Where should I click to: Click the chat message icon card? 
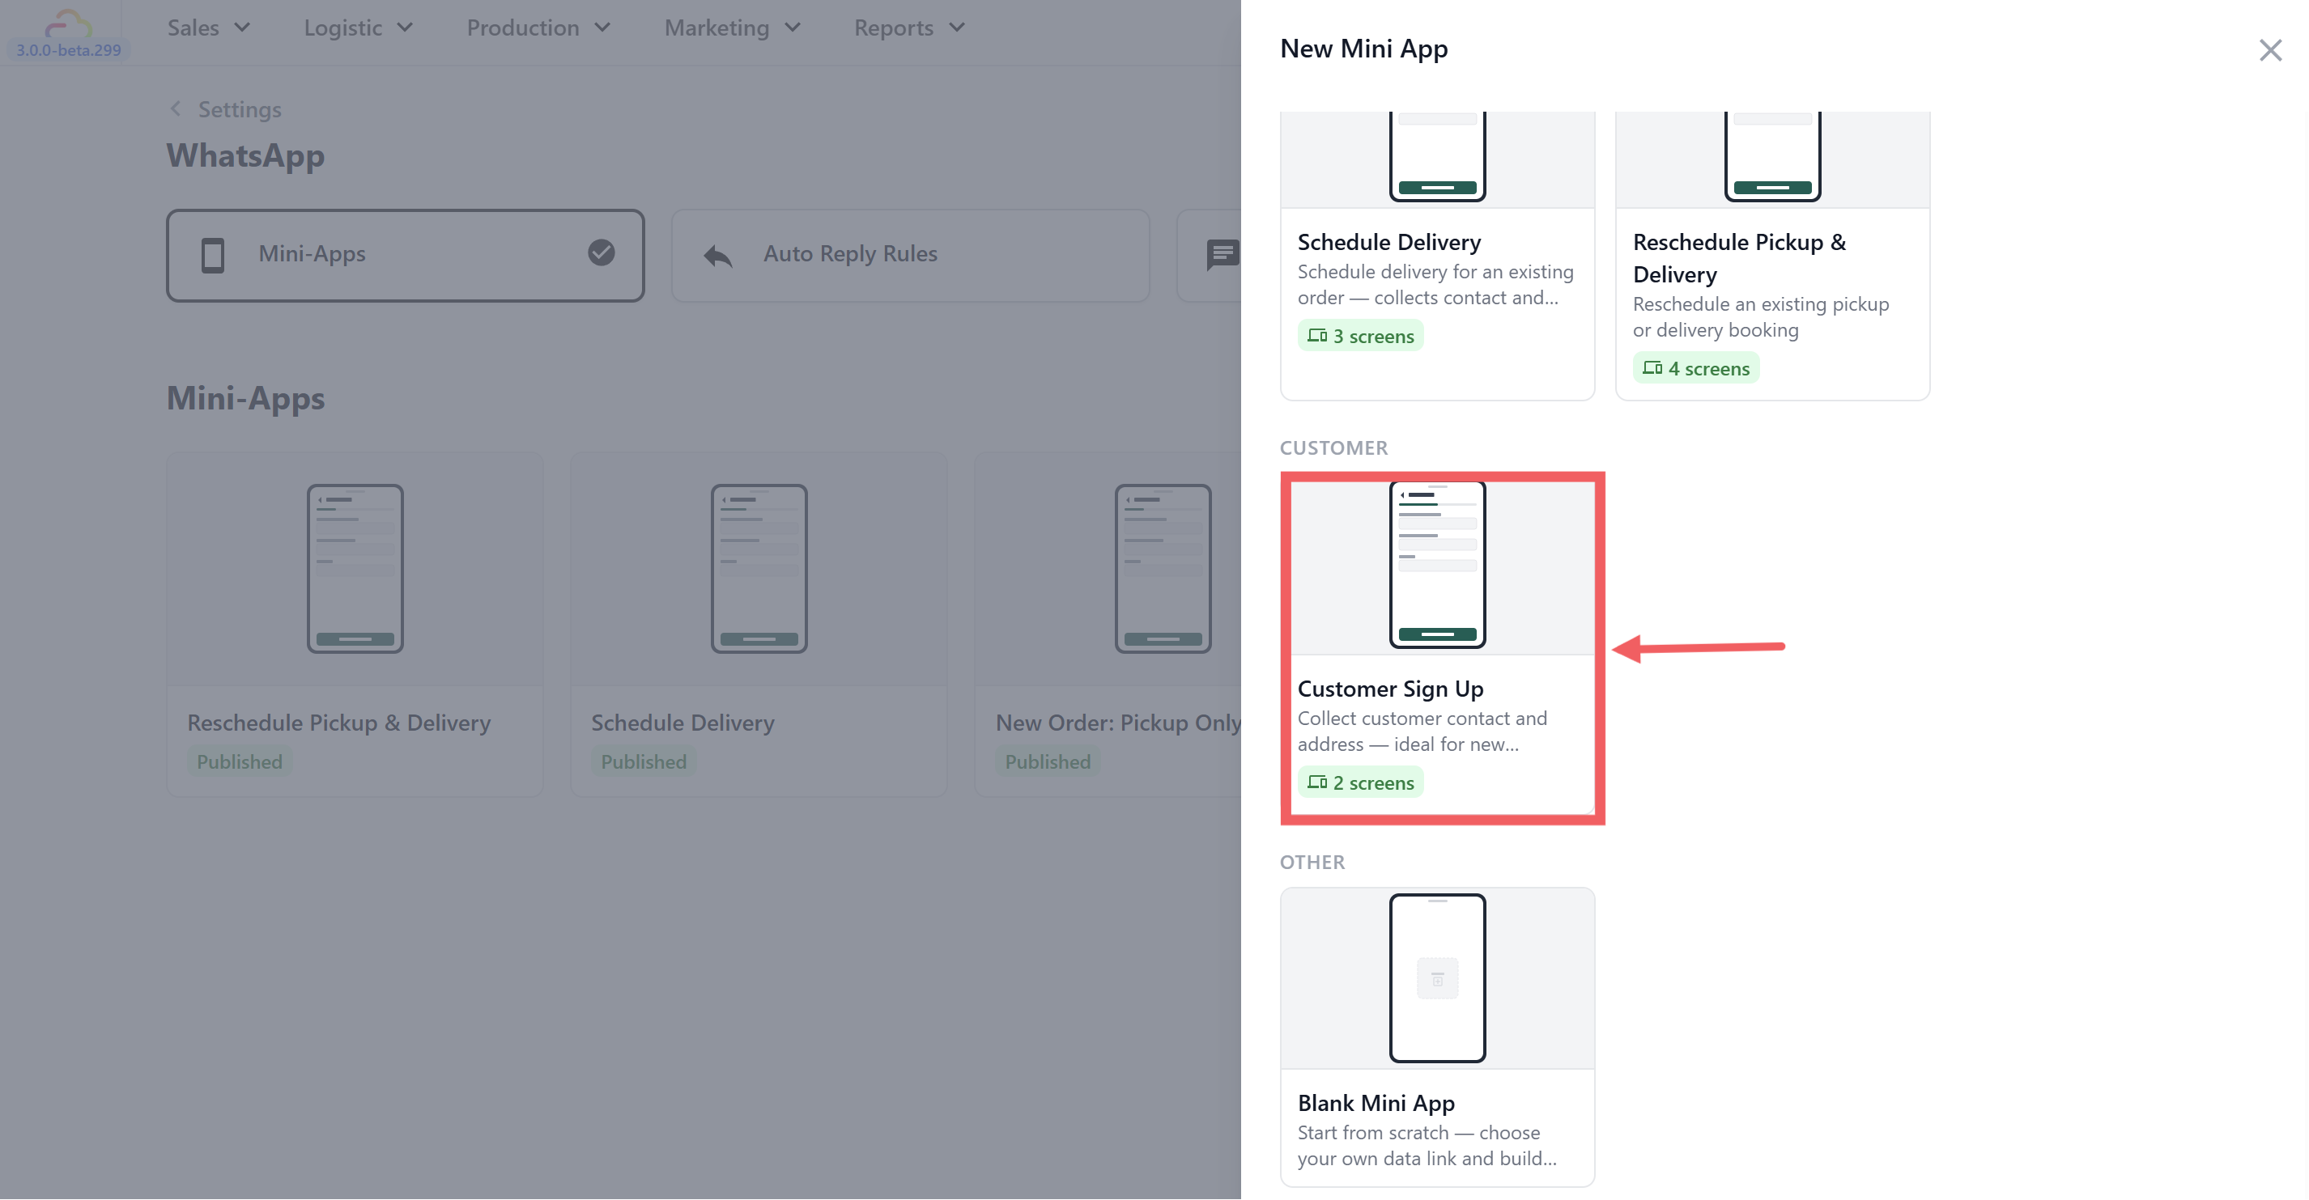pos(1222,256)
